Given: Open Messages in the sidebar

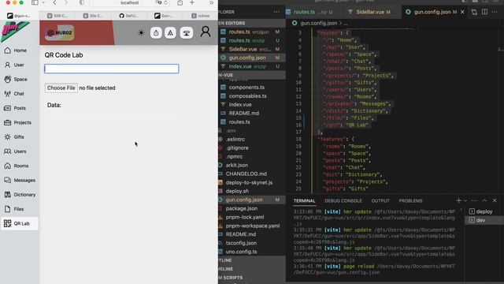Looking at the screenshot, I should click(x=19, y=181).
